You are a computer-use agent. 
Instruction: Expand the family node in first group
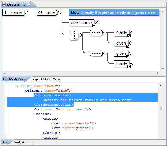tap(132, 33)
